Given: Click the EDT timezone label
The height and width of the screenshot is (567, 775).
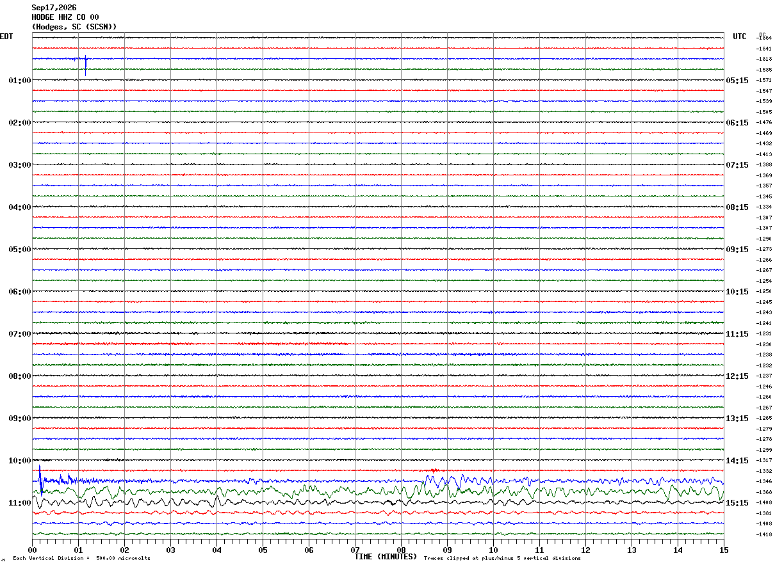Looking at the screenshot, I should (6, 36).
